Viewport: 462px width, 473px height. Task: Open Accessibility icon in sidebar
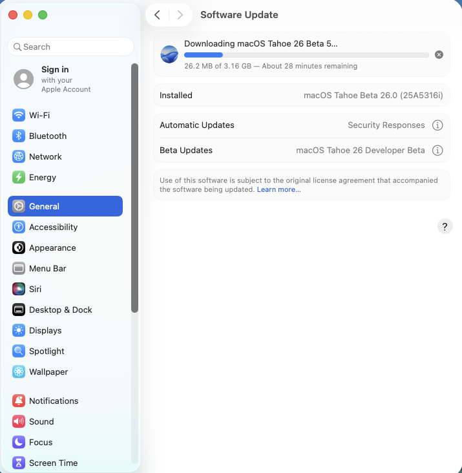19,227
